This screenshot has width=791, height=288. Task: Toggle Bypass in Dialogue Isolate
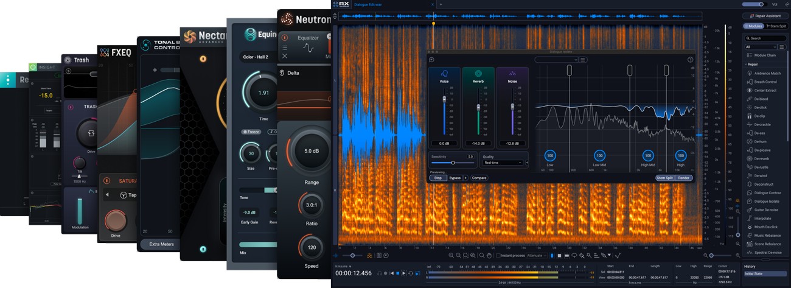455,178
